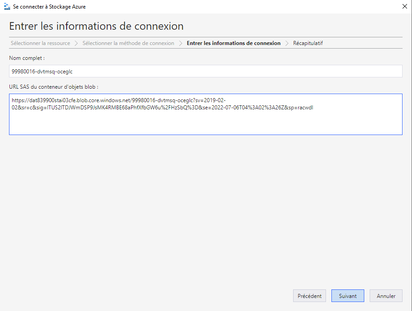The image size is (412, 311).
Task: Click the chevron after Sélectionner la méthode de connexion
Action: [181, 43]
